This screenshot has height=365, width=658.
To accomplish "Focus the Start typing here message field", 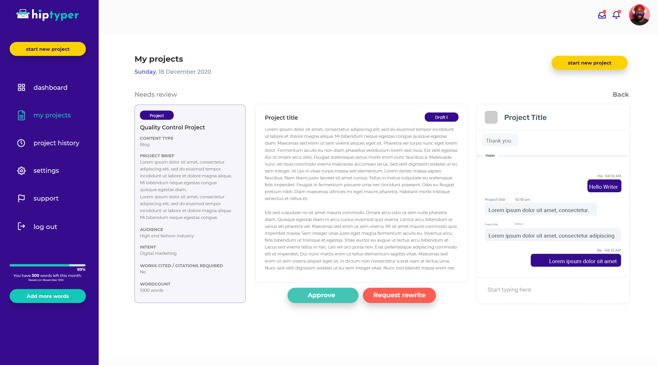I will [553, 290].
